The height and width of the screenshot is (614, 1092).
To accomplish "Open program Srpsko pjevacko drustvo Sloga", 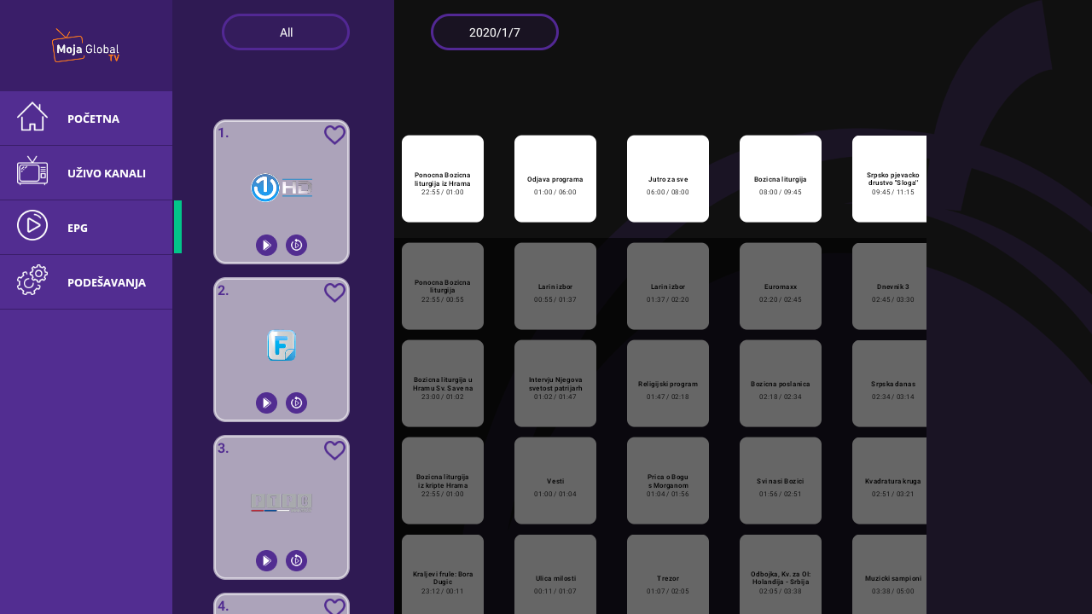I will coord(889,179).
